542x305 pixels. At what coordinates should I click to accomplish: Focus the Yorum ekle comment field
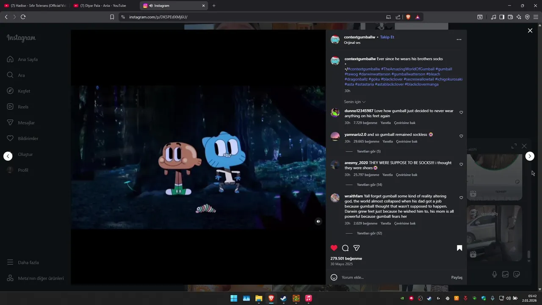point(394,277)
